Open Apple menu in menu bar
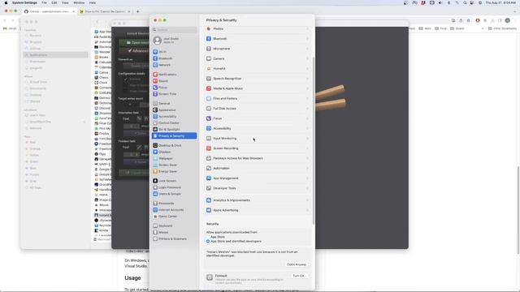520x292 pixels. click(x=6, y=2)
